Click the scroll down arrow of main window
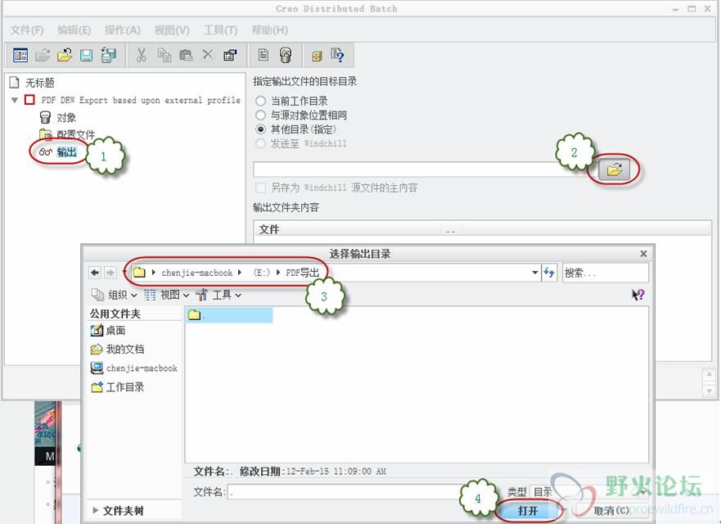Image resolution: width=721 pixels, height=524 pixels. (x=709, y=391)
